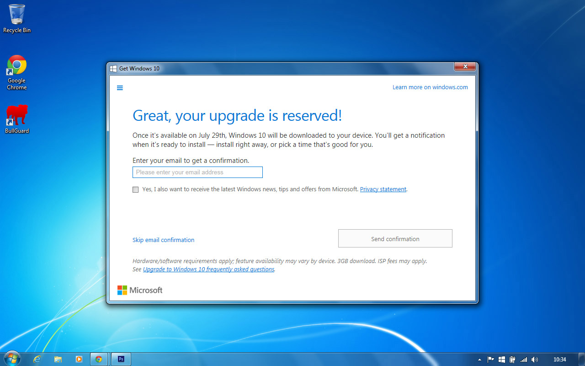Open Upgrade to Windows 10 frequently asked questions

pos(208,269)
